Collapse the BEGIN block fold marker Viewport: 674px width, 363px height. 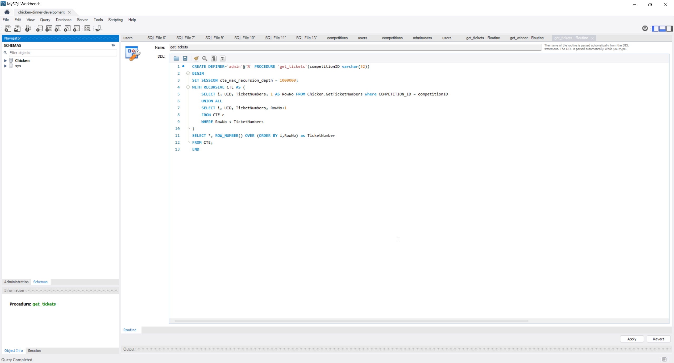tap(188, 73)
